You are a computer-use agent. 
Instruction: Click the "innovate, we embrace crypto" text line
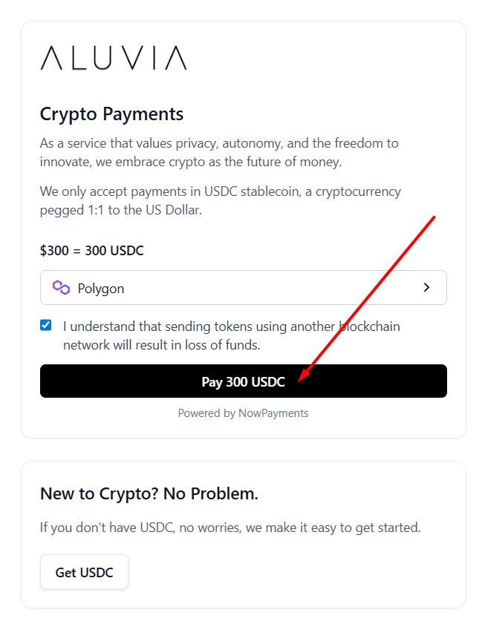[x=190, y=162]
